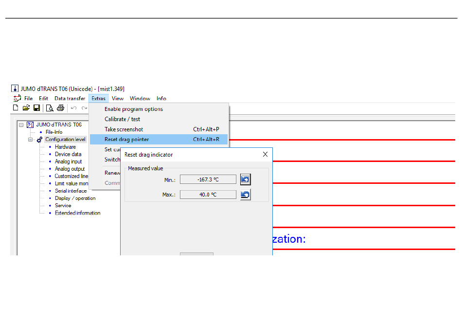Click the Open file folder icon

point(26,108)
